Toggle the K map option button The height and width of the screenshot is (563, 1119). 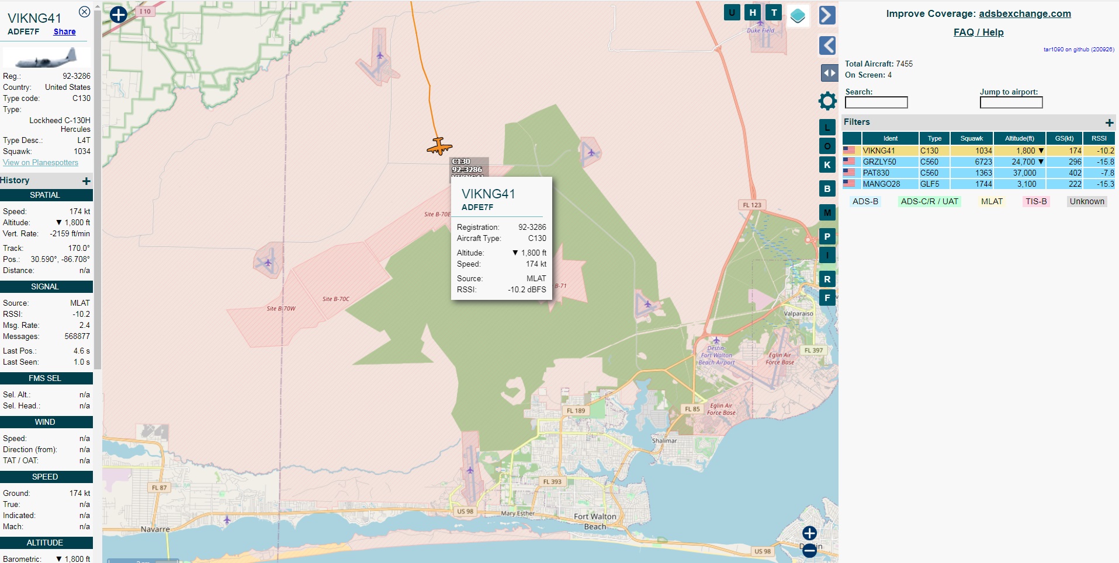pos(827,165)
